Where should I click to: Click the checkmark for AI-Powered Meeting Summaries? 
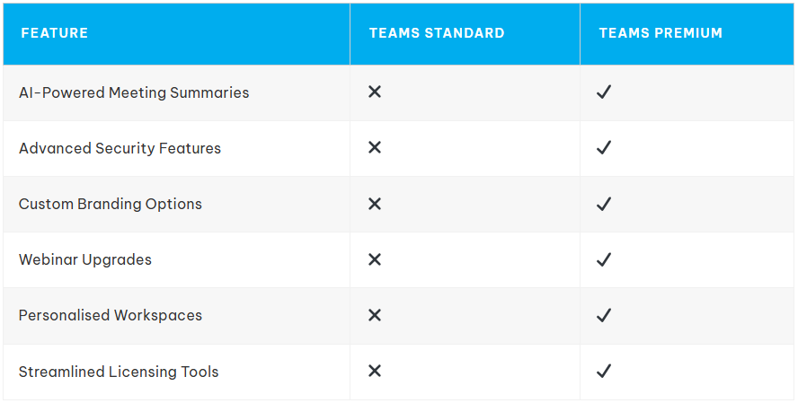pyautogui.click(x=604, y=92)
